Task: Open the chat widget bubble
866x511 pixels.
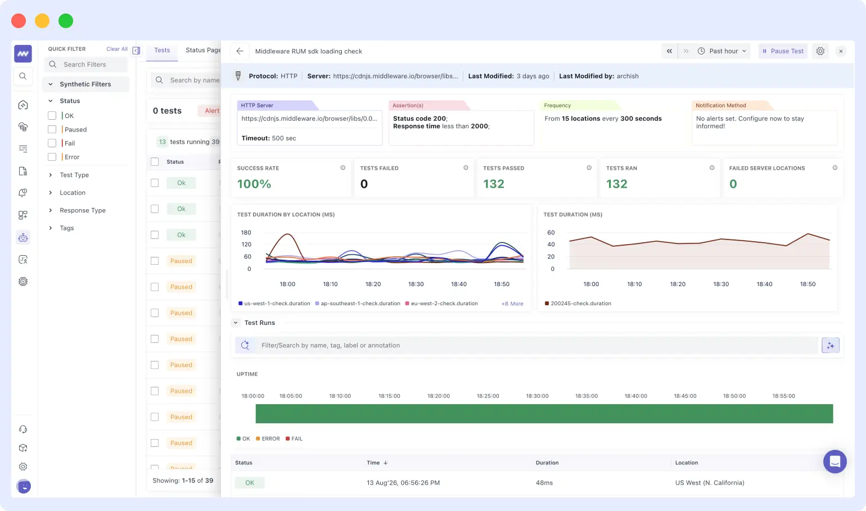Action: (835, 462)
